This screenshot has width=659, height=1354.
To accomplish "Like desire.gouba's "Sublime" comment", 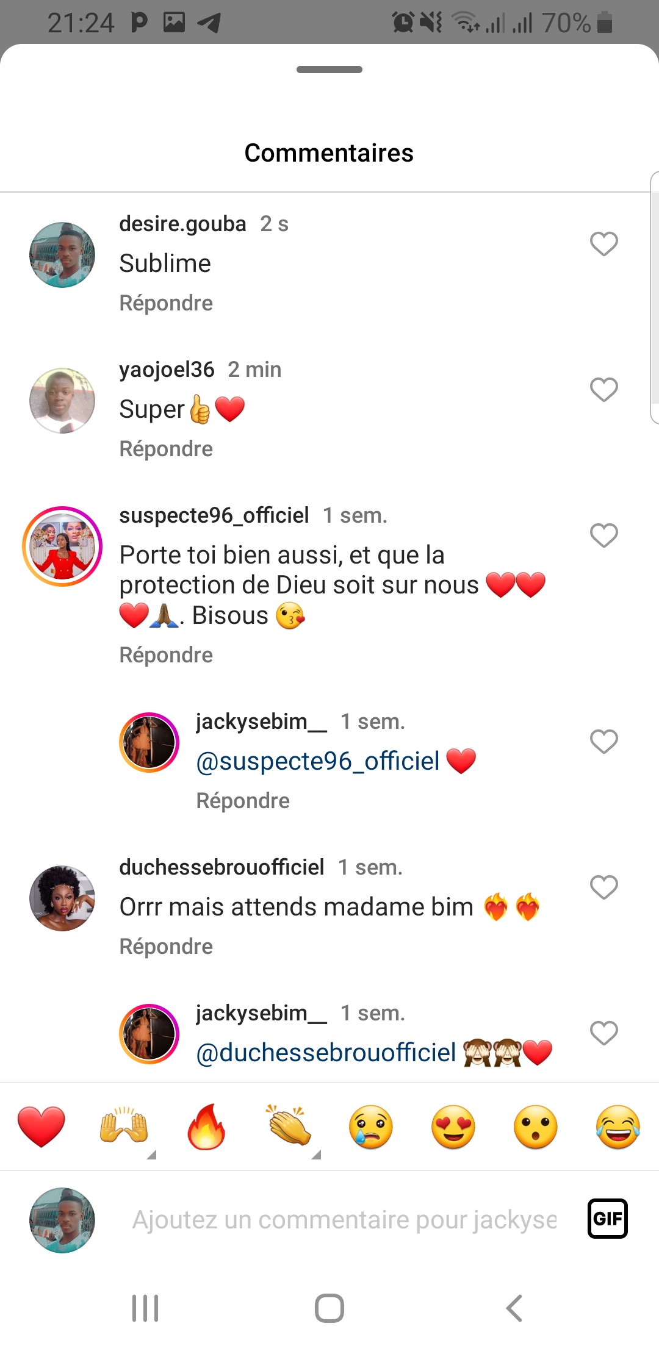I will [x=603, y=244].
